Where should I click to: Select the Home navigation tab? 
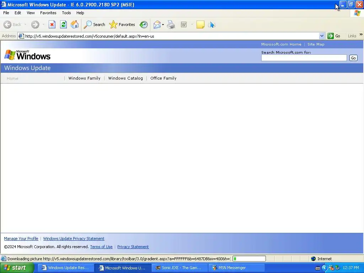click(x=12, y=79)
